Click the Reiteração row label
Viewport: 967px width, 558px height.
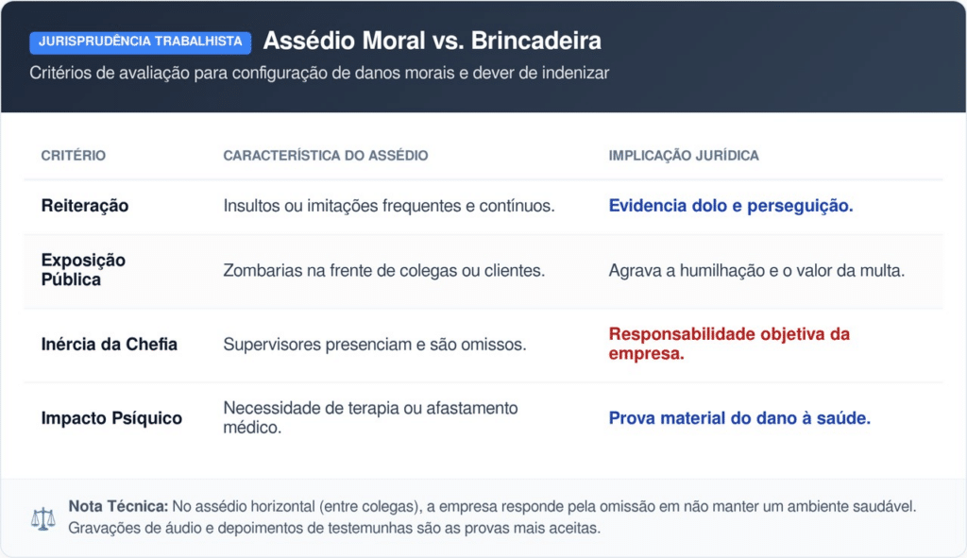(x=85, y=206)
